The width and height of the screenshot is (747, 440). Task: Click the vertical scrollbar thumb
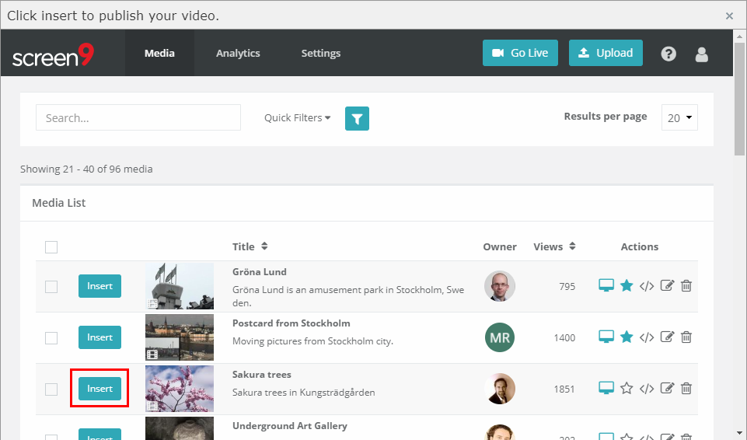pos(739,99)
